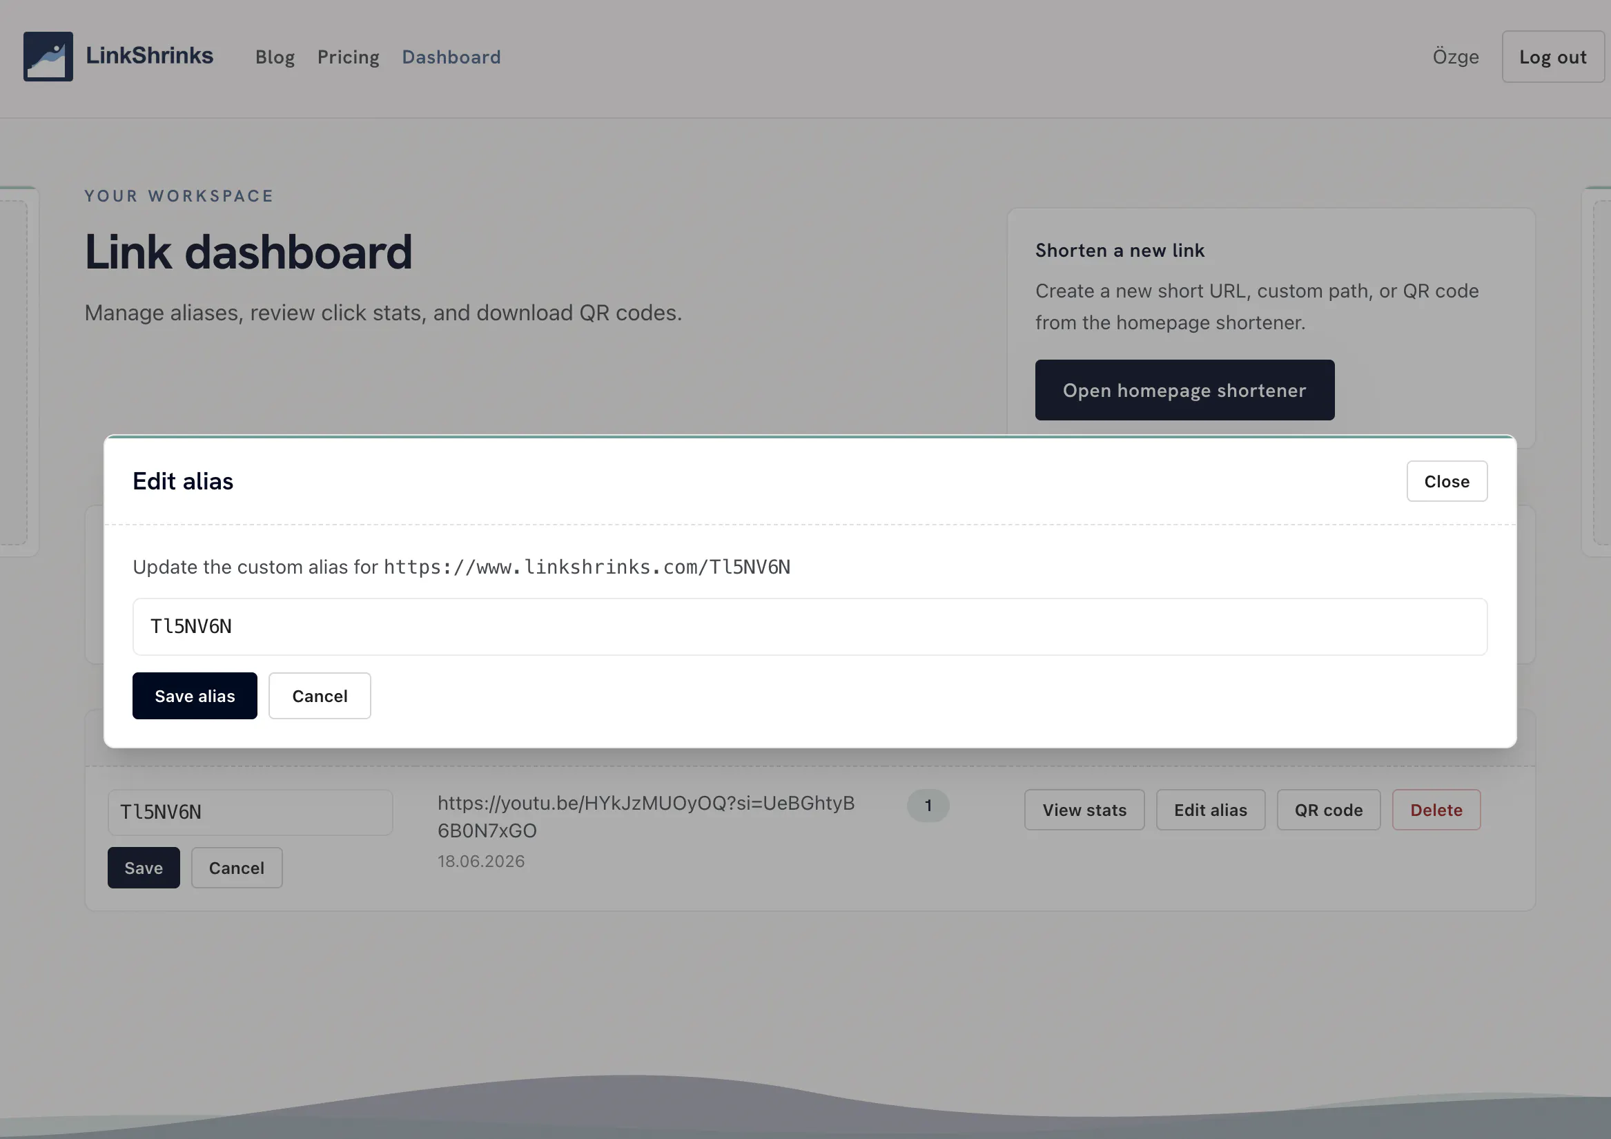The height and width of the screenshot is (1139, 1611).
Task: Focus the inline Tl5NV6N alias field in table row
Action: (250, 812)
